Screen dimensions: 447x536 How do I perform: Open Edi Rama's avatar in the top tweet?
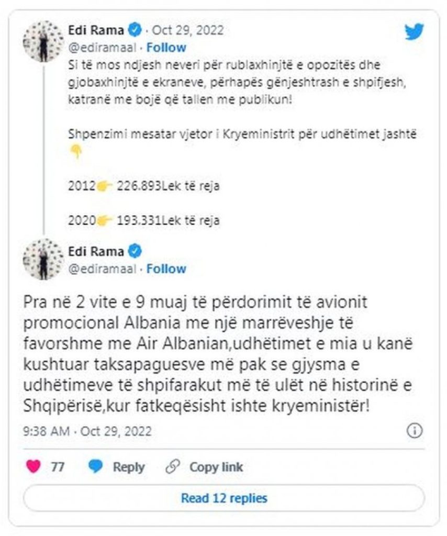pos(43,41)
